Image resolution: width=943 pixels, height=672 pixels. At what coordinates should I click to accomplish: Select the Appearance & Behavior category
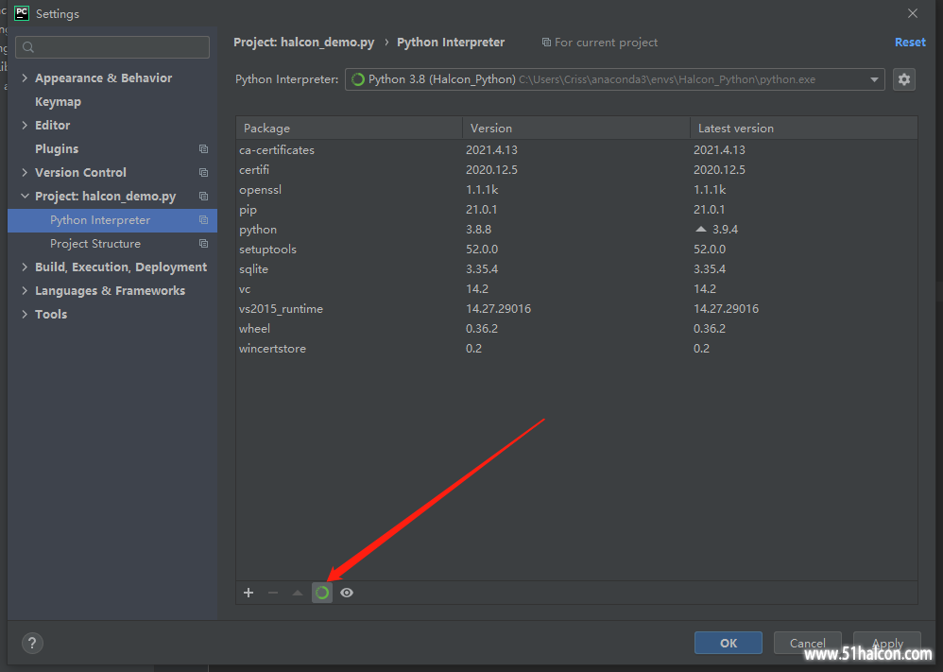(x=103, y=78)
